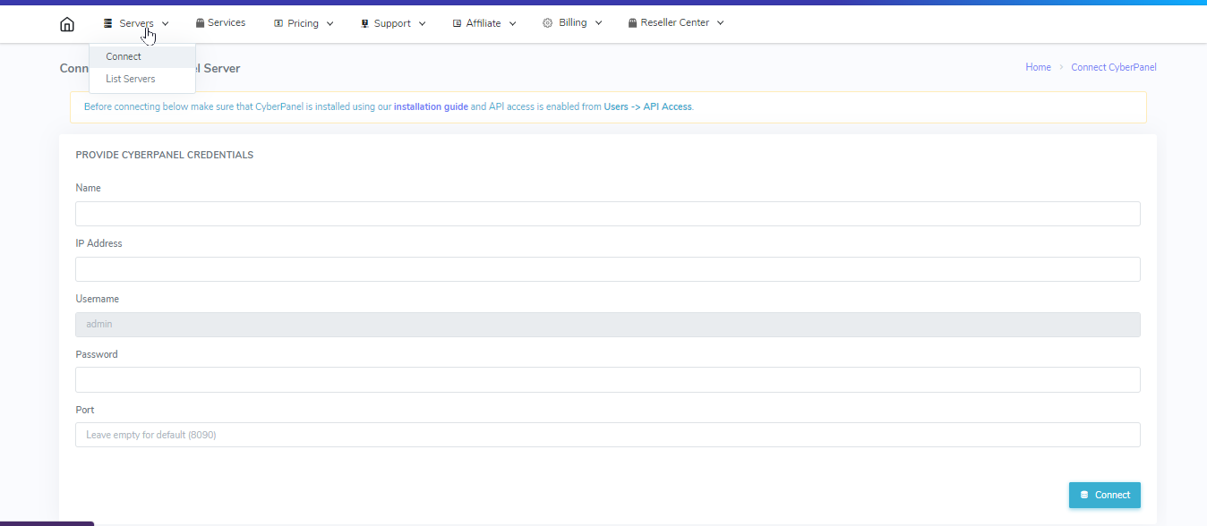Click the Pricing icon in navbar
Image resolution: width=1207 pixels, height=526 pixels.
[x=278, y=23]
